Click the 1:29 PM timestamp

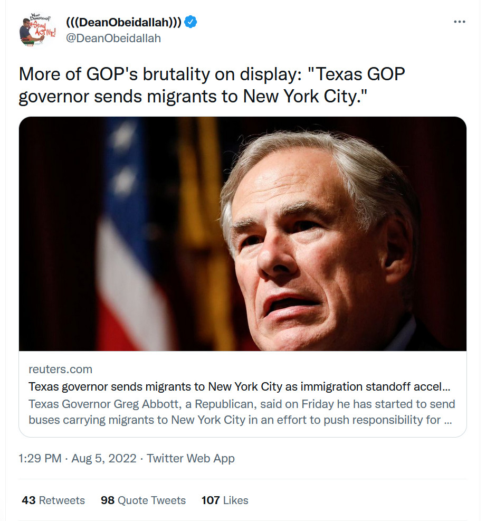tap(40, 458)
